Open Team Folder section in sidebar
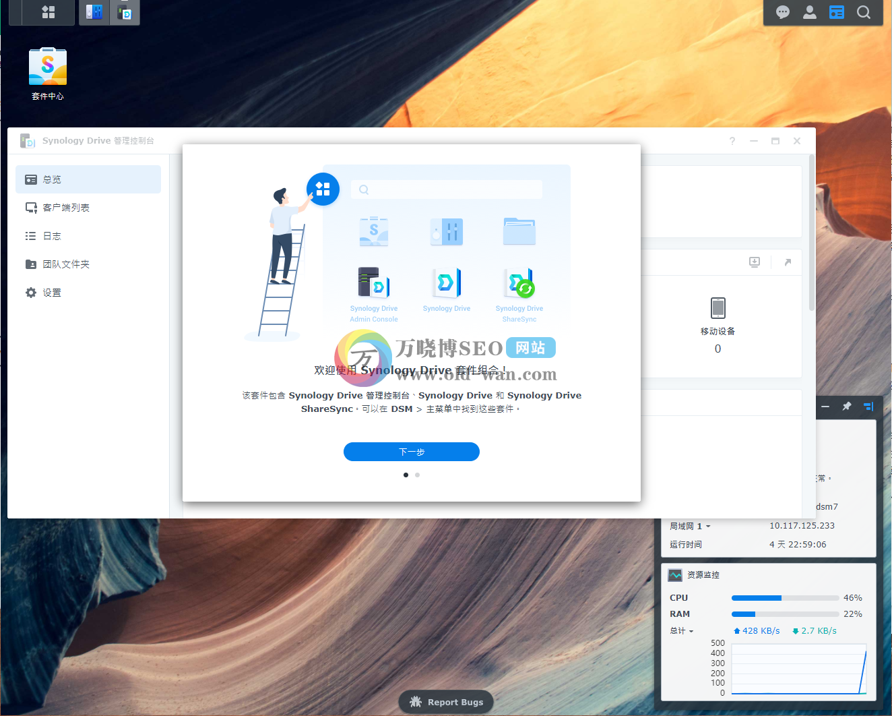This screenshot has width=892, height=716. click(x=88, y=264)
